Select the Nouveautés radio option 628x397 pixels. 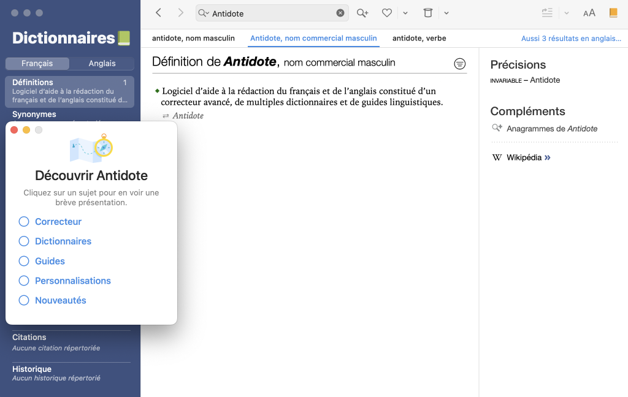click(24, 300)
